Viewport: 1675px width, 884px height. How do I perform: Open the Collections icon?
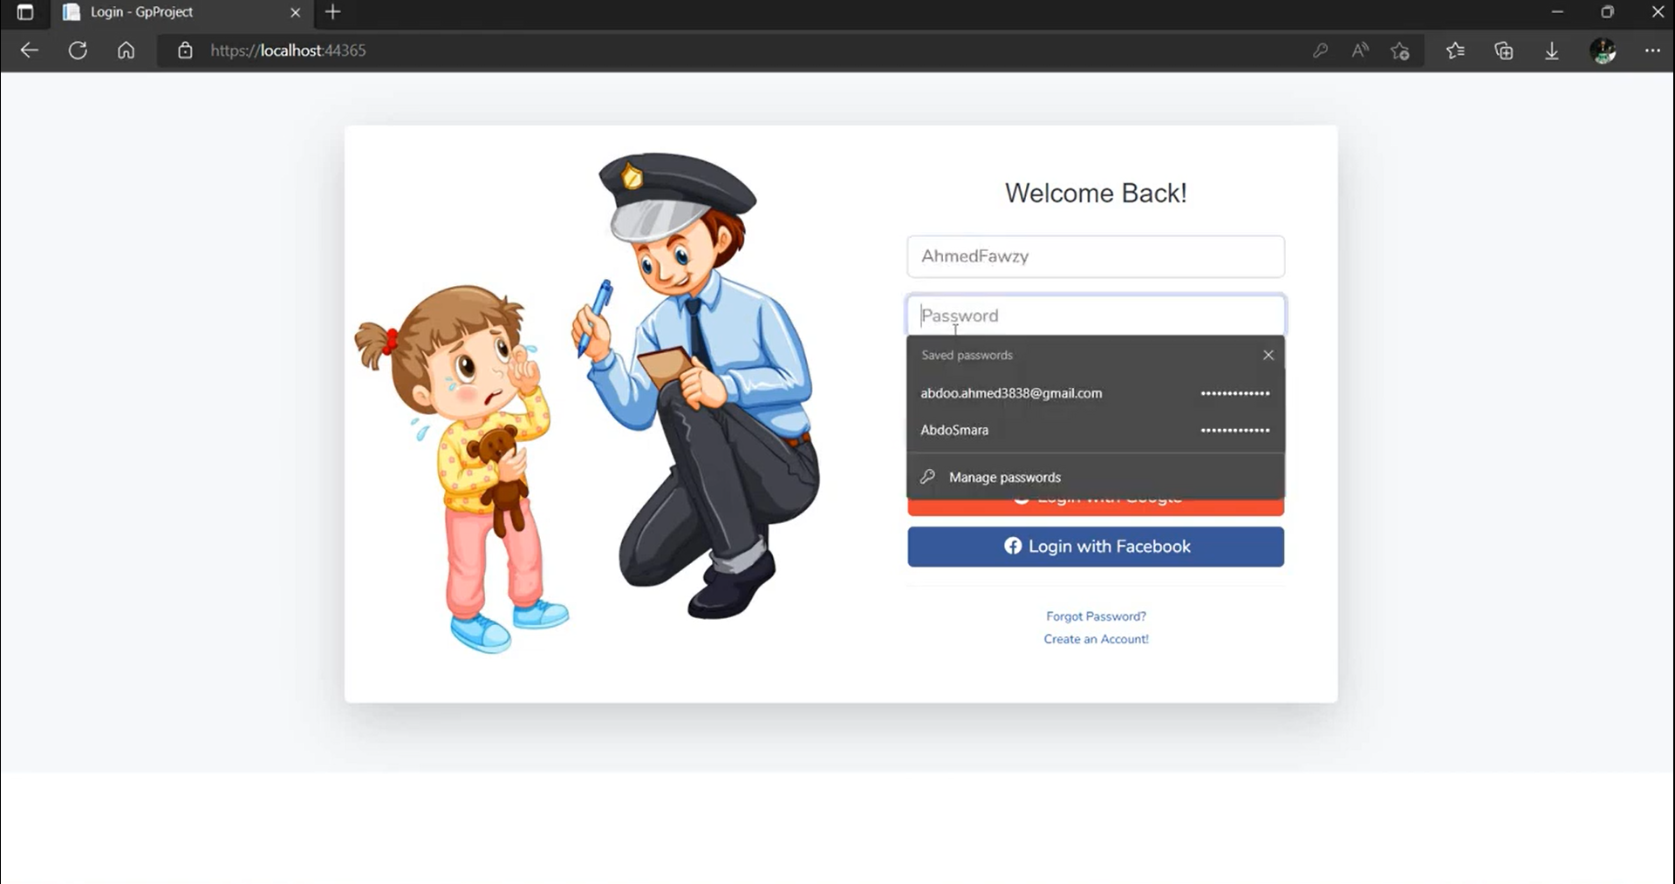pyautogui.click(x=1504, y=51)
